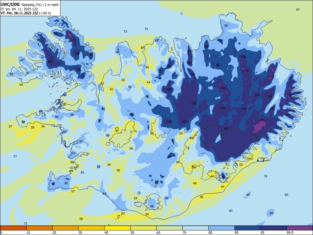Screen dimensions: 313x235
Task: Click the 'VT: Fim. 06.11.2025 23Z (+59 h)' line
Action: (x=26, y=13)
